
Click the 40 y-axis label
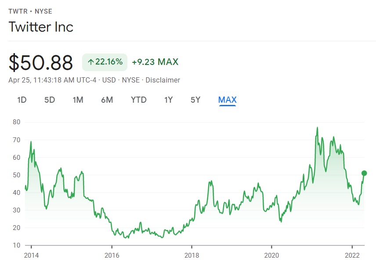click(x=17, y=192)
